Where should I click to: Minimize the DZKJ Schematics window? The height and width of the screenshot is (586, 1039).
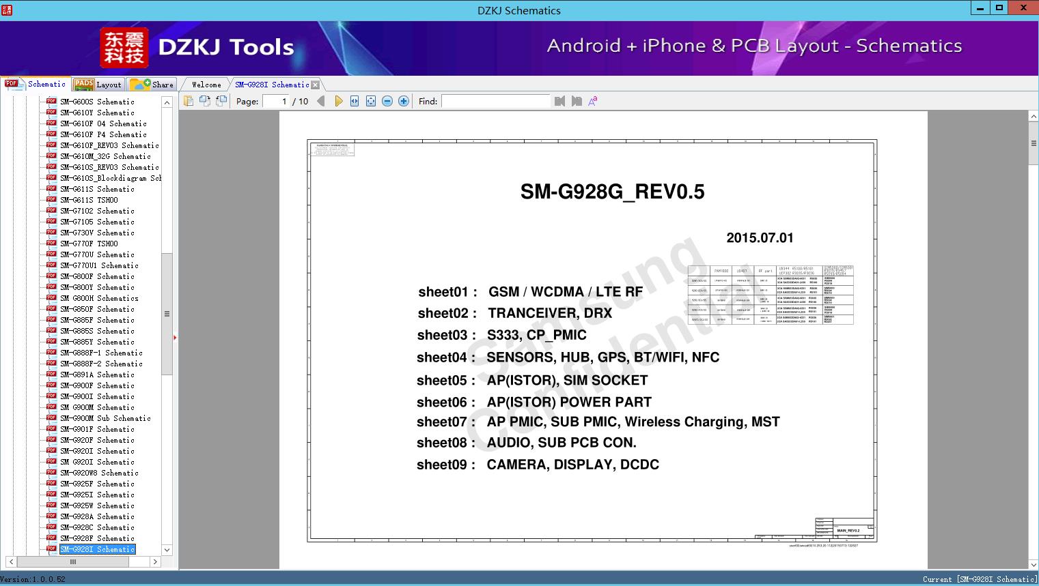[x=980, y=8]
